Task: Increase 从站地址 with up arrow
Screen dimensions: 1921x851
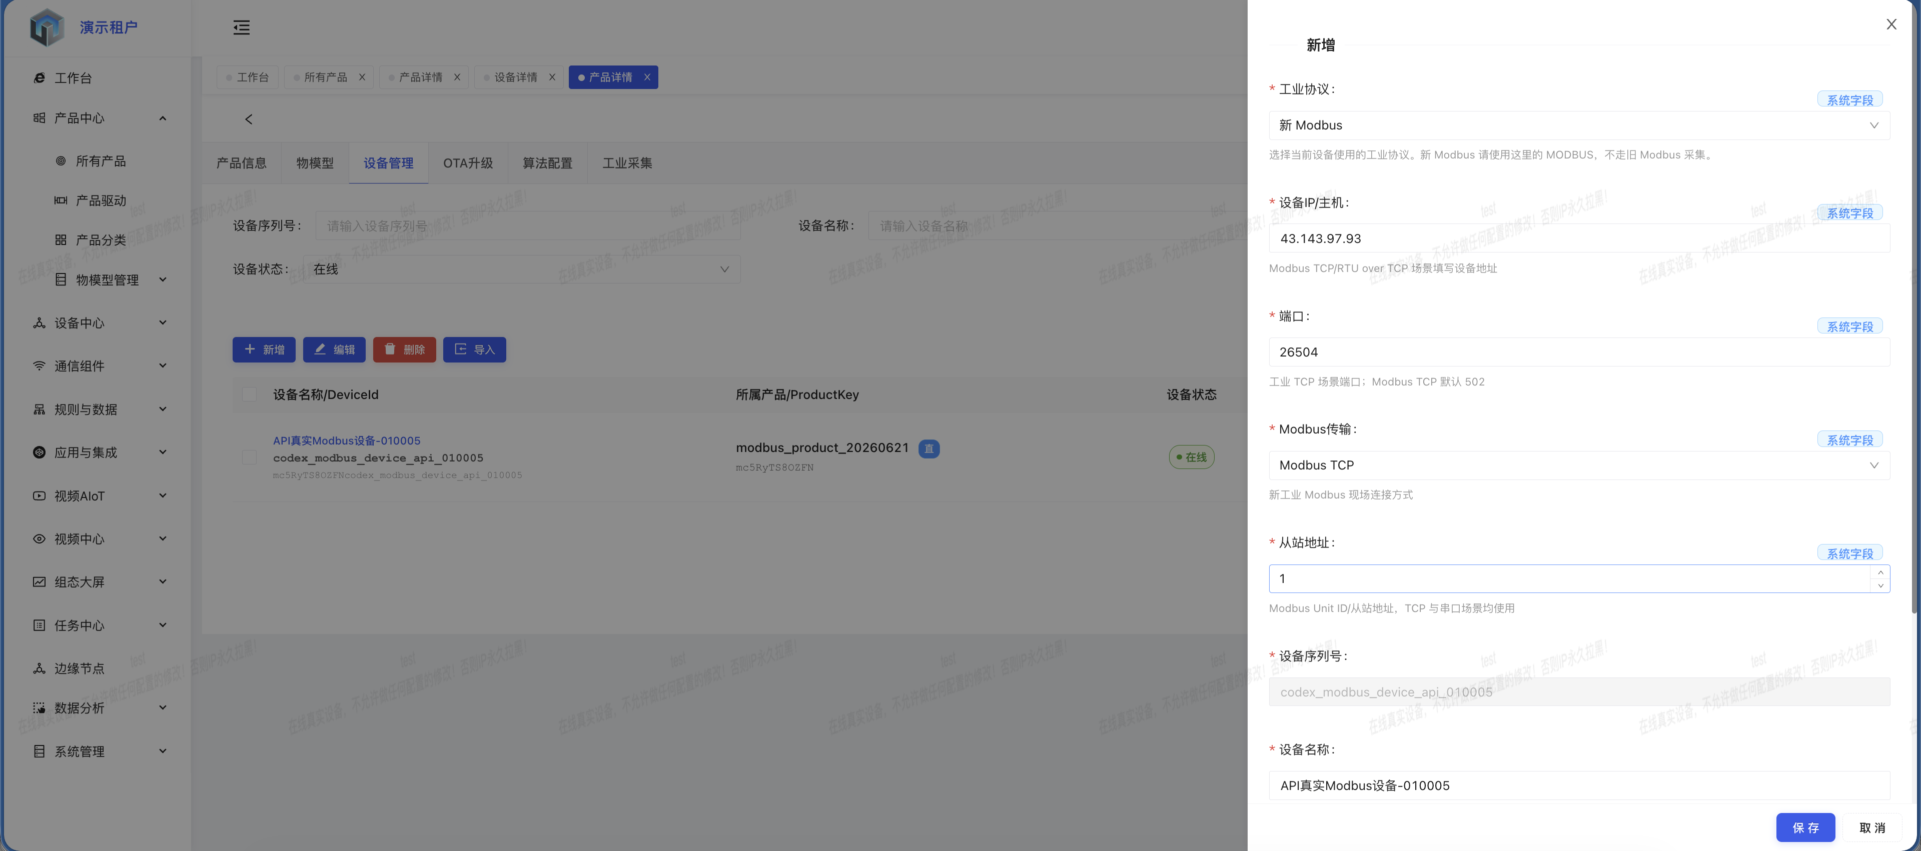Action: (1880, 572)
